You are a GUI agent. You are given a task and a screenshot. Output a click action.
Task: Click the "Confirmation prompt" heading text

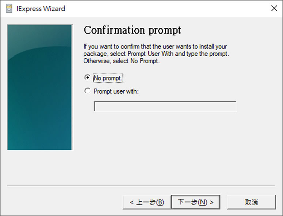132,30
